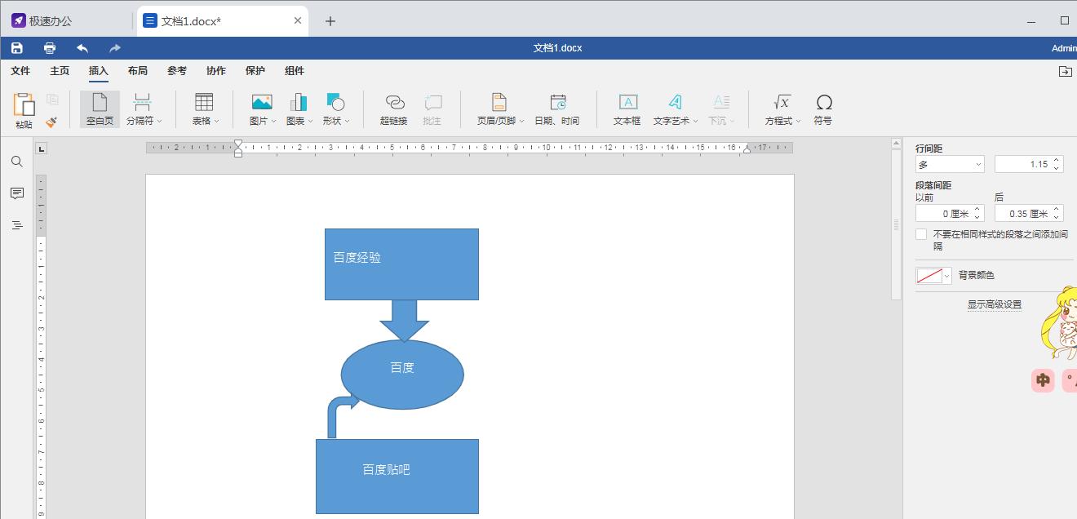The width and height of the screenshot is (1077, 519).
Task: Insert header or footer with 页眉/页脚
Action: [x=498, y=107]
